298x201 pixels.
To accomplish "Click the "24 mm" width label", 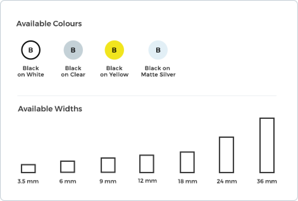I will tap(227, 181).
